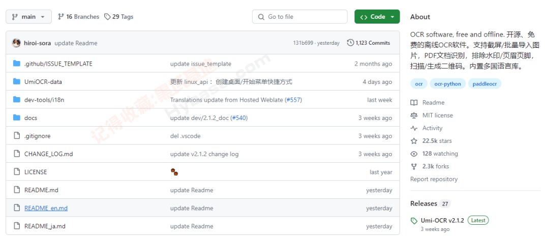Screen dimensions: 545x238
Task: Click the fork icon beside 2.3k forks
Action: click(x=414, y=166)
